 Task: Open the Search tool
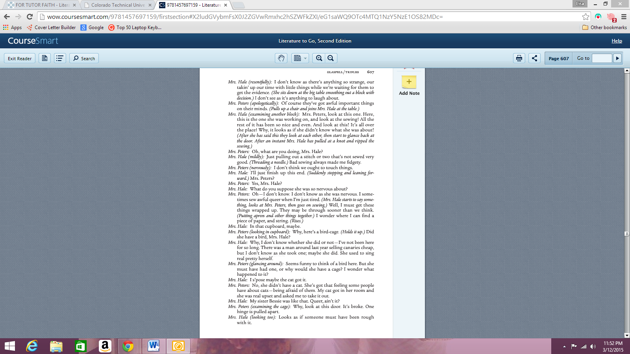point(84,58)
